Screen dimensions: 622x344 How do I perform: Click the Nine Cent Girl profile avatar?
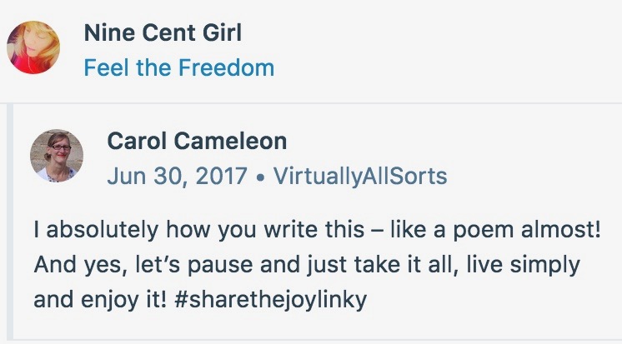coord(33,47)
